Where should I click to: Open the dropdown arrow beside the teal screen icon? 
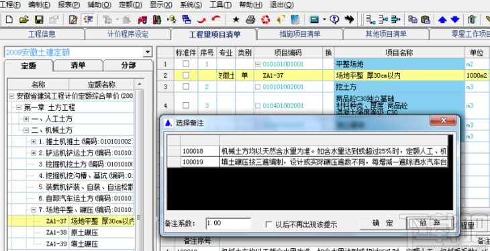coord(324,19)
